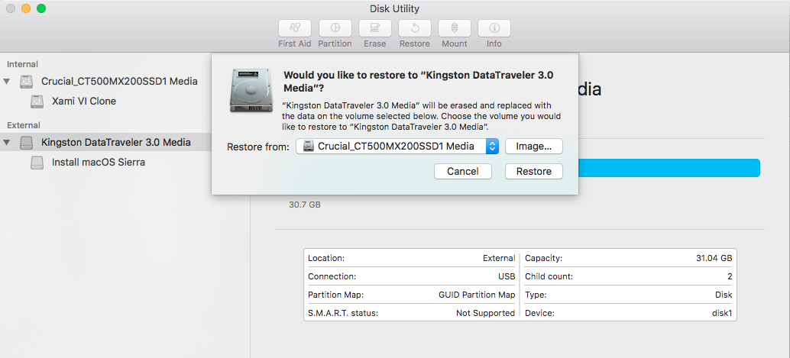Image resolution: width=790 pixels, height=358 pixels.
Task: Click the Location value External
Action: [499, 258]
